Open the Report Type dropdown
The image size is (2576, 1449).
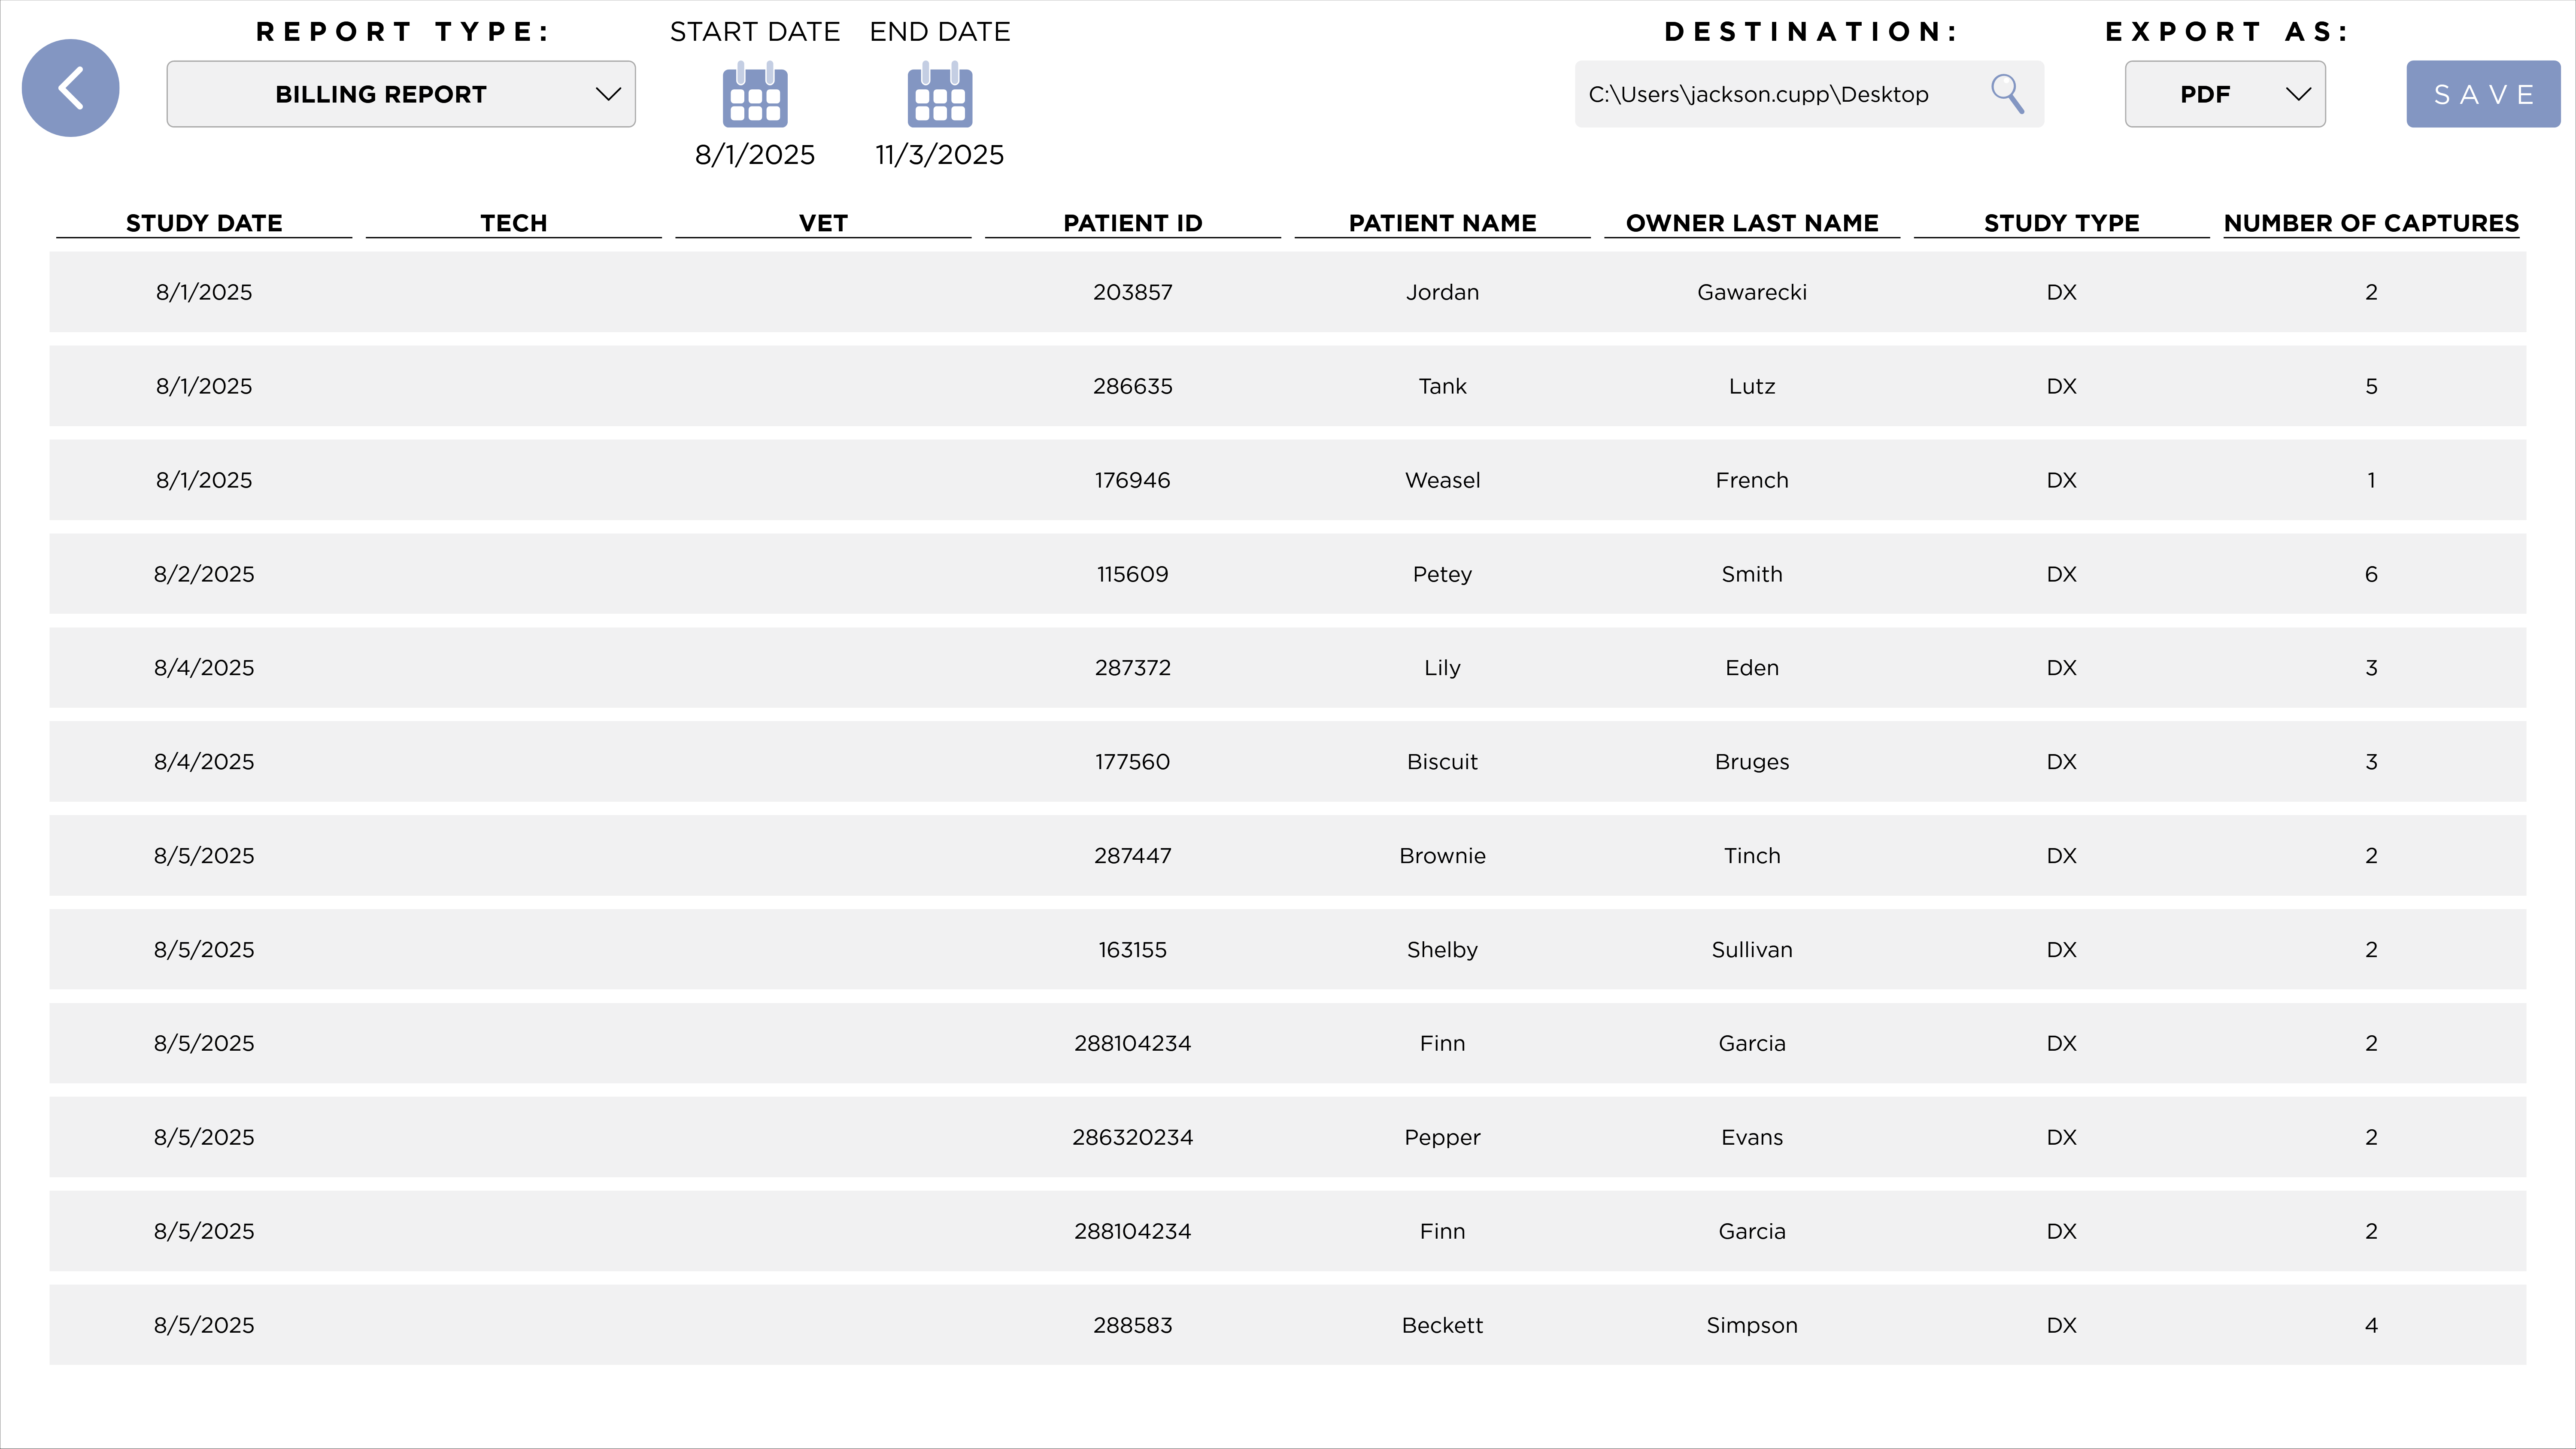(399, 93)
